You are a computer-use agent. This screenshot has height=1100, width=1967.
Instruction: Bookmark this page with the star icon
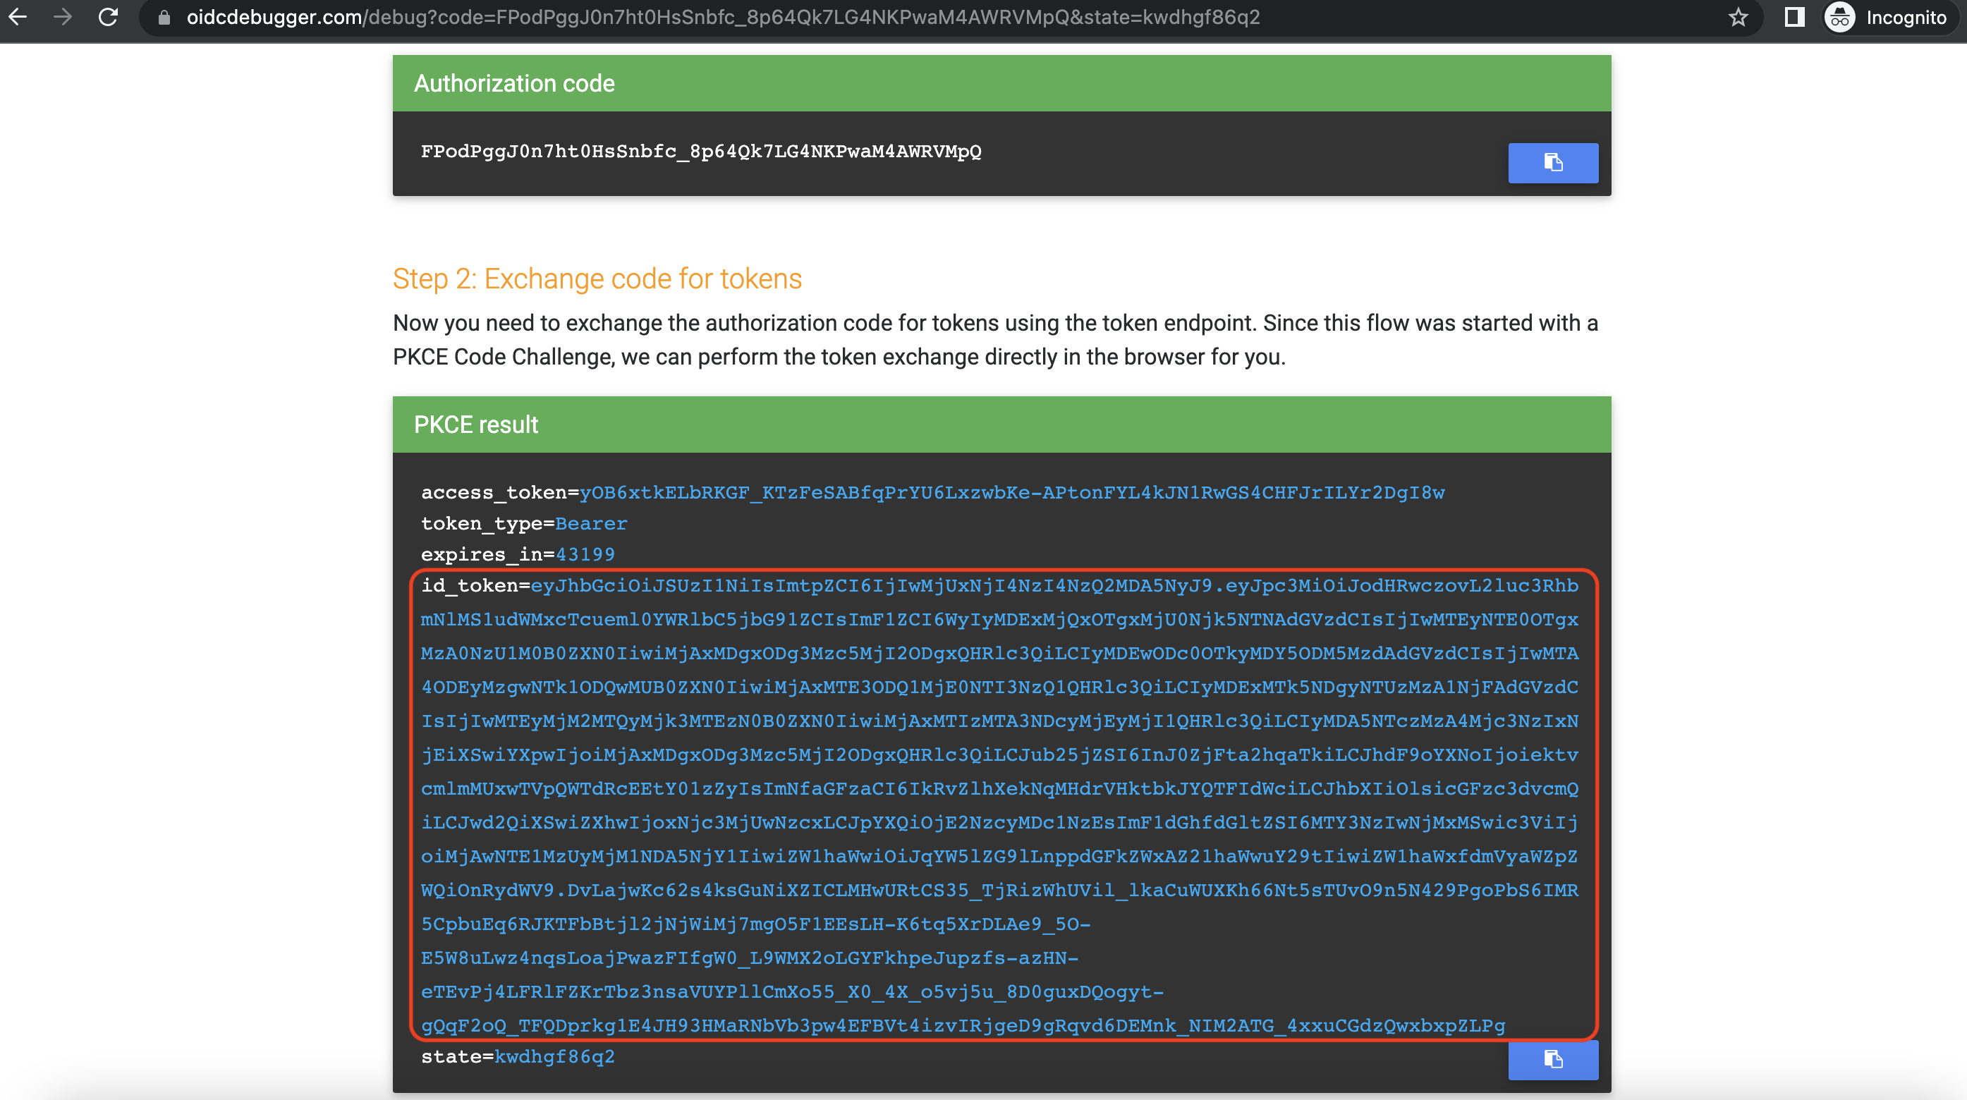point(1738,17)
